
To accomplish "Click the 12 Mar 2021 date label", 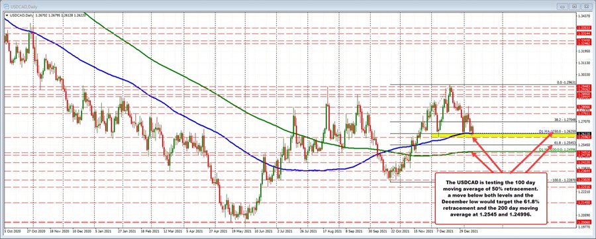I will coord(174,230).
